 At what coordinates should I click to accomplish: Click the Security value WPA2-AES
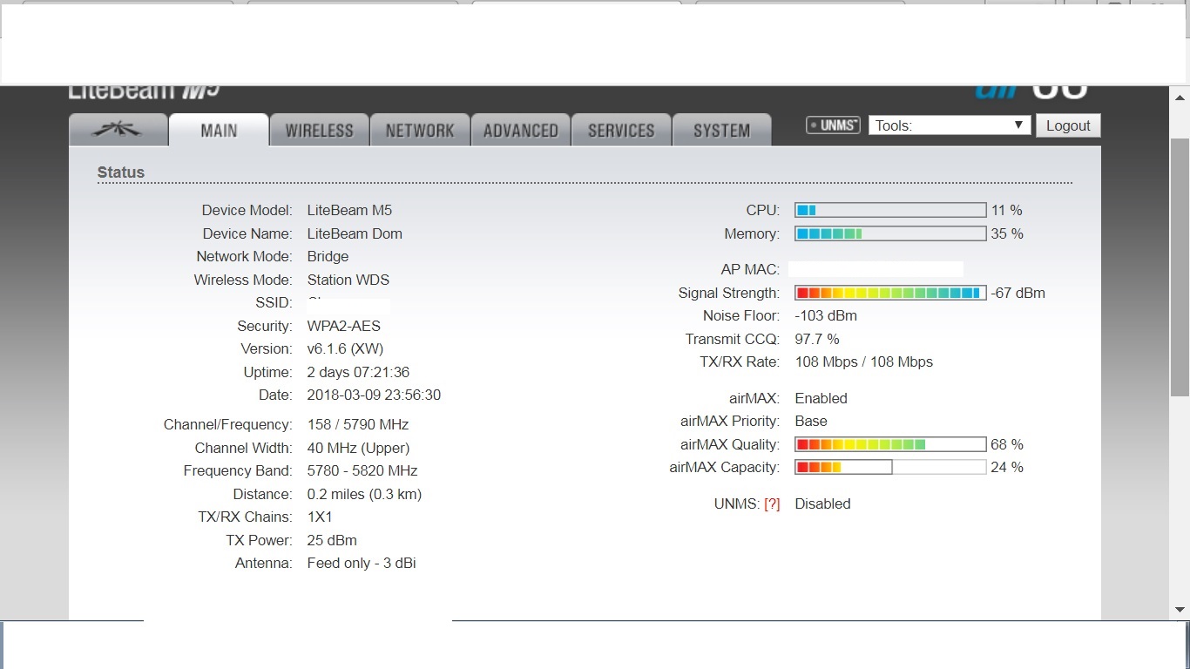(x=344, y=326)
